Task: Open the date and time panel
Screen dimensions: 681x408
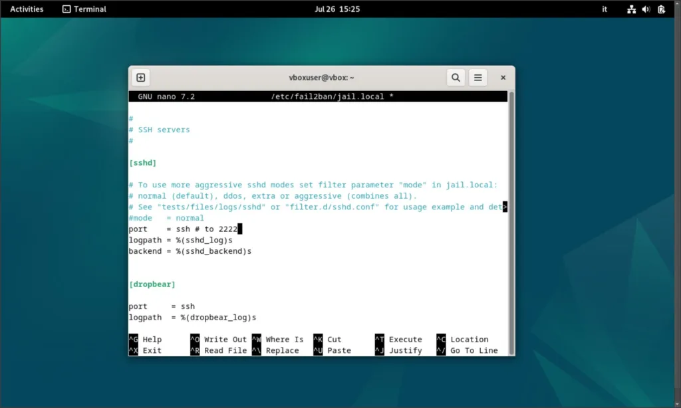Action: pos(337,9)
